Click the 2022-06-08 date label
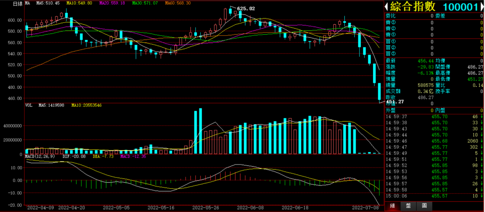Image resolution: width=485 pixels, height=212 pixels. coord(251,208)
